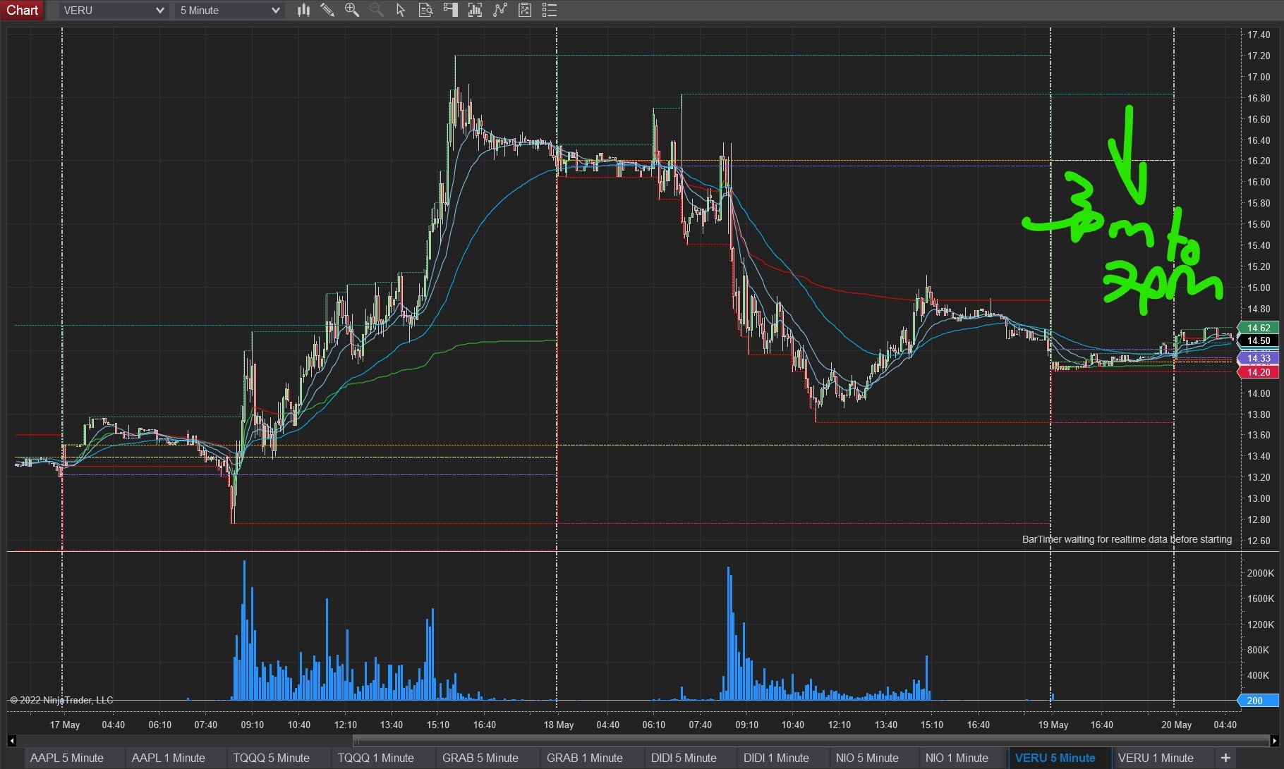
Task: Select the cursor pointer tool
Action: coord(401,10)
